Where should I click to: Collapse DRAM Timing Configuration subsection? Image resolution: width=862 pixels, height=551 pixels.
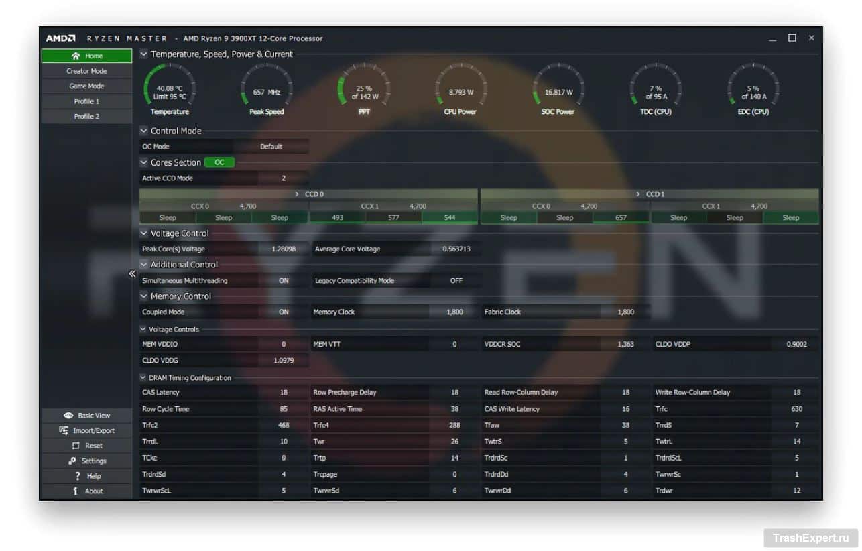tap(143, 378)
